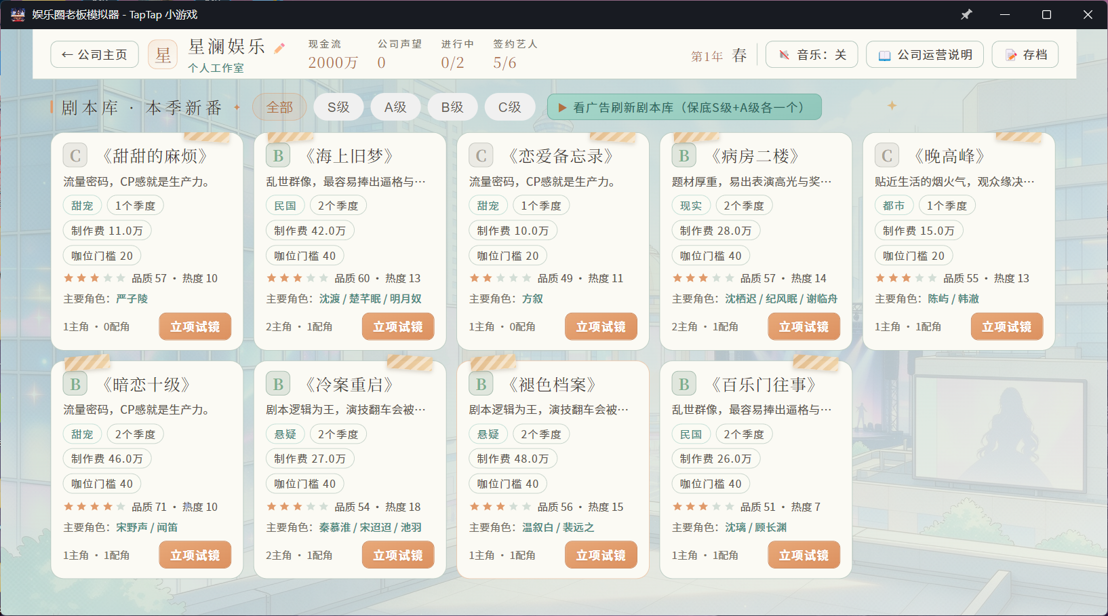The image size is (1108, 616).
Task: Filter scripts by S级
Action: tap(338, 107)
